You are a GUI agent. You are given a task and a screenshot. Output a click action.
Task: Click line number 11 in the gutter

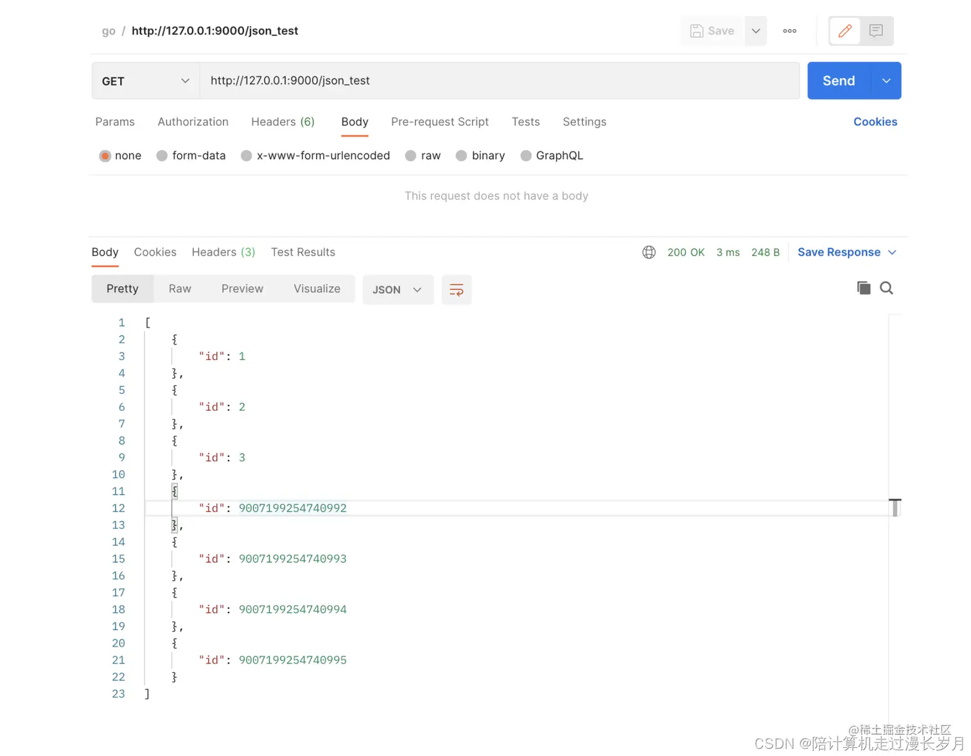click(x=119, y=492)
